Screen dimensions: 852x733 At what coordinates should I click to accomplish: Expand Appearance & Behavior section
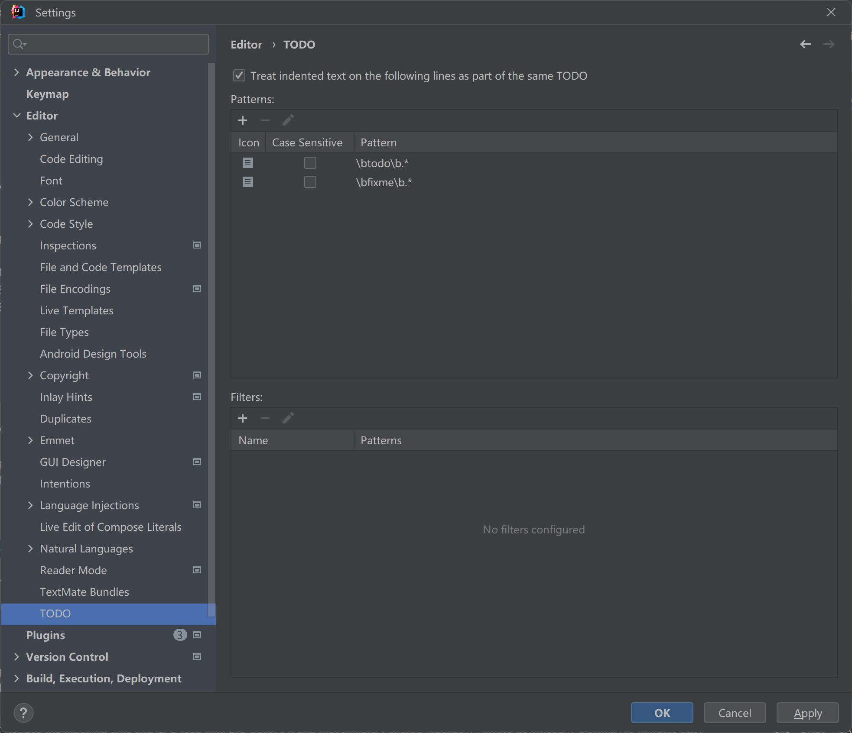(16, 72)
